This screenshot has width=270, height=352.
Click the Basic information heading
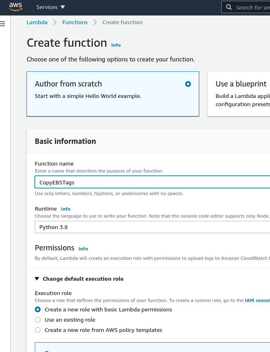coord(65,141)
